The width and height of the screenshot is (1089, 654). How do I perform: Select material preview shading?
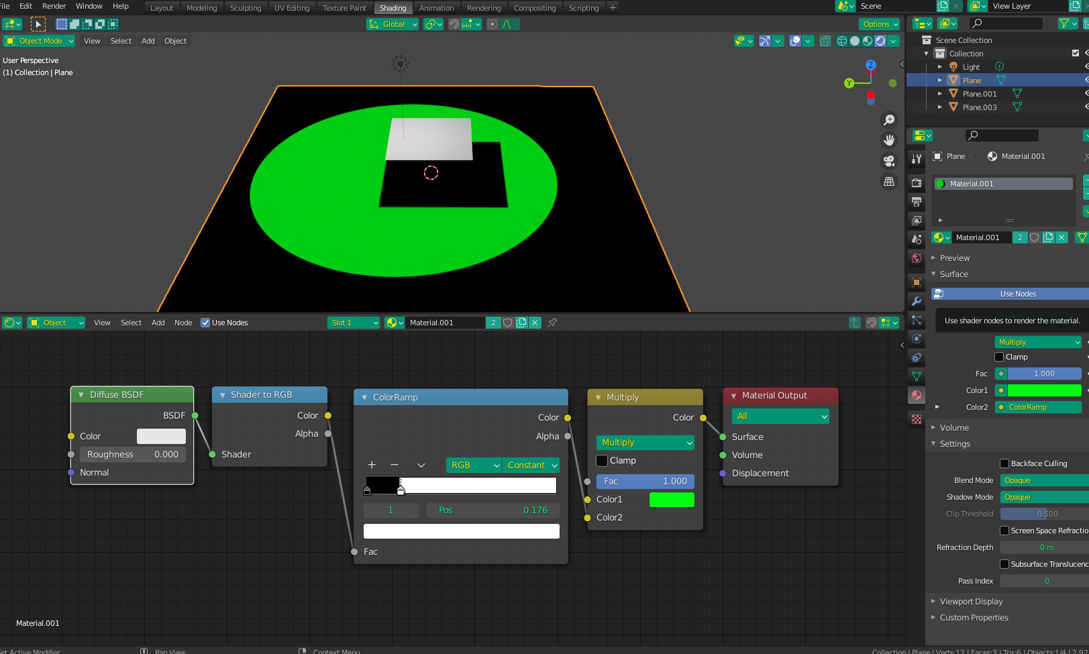point(868,41)
